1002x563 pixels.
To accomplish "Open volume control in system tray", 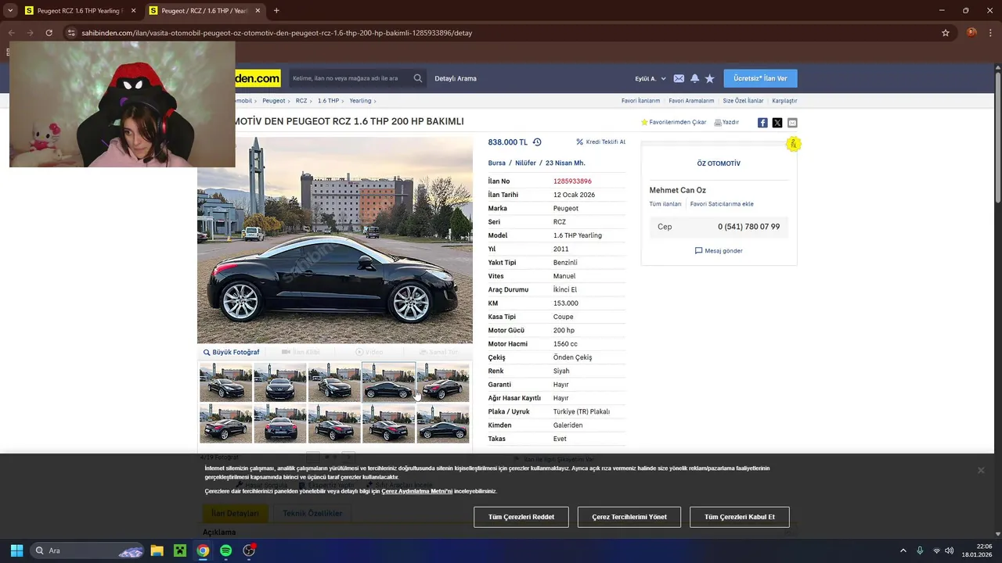I will (950, 550).
